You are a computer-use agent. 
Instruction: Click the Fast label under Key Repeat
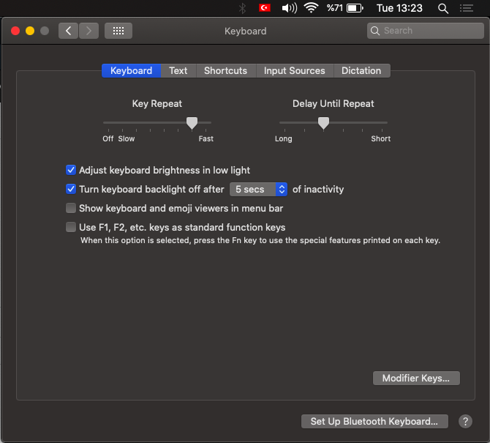tap(206, 138)
